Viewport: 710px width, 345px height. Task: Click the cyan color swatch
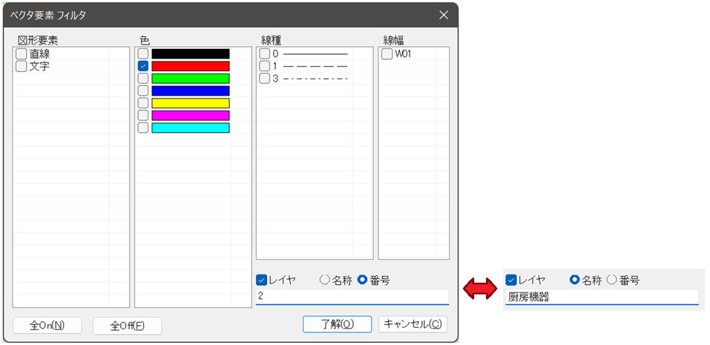coord(191,128)
